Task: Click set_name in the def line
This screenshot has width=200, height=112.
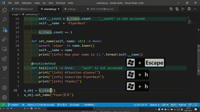Action: coord(46,41)
